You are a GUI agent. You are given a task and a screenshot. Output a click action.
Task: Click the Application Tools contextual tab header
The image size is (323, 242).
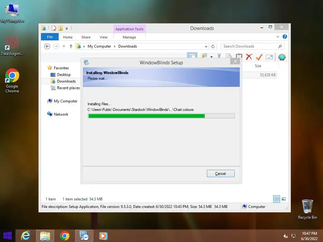point(129,29)
